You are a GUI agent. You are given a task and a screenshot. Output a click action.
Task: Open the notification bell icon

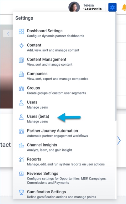click(124, 8)
